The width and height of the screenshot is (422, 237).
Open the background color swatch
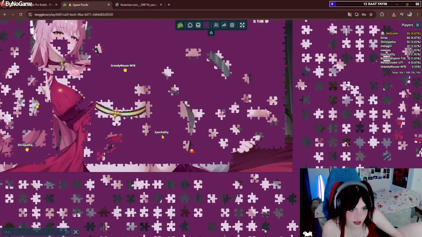point(206,25)
